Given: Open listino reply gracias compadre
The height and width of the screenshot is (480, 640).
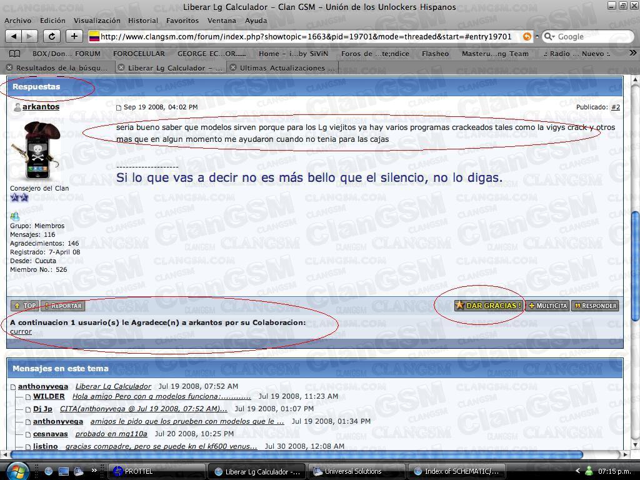Looking at the screenshot, I should point(161,446).
